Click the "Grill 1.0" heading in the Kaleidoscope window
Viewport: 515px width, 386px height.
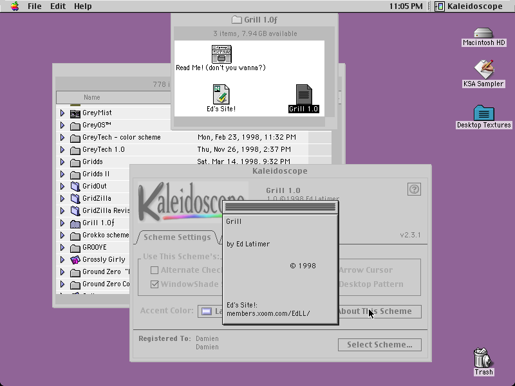pyautogui.click(x=283, y=190)
